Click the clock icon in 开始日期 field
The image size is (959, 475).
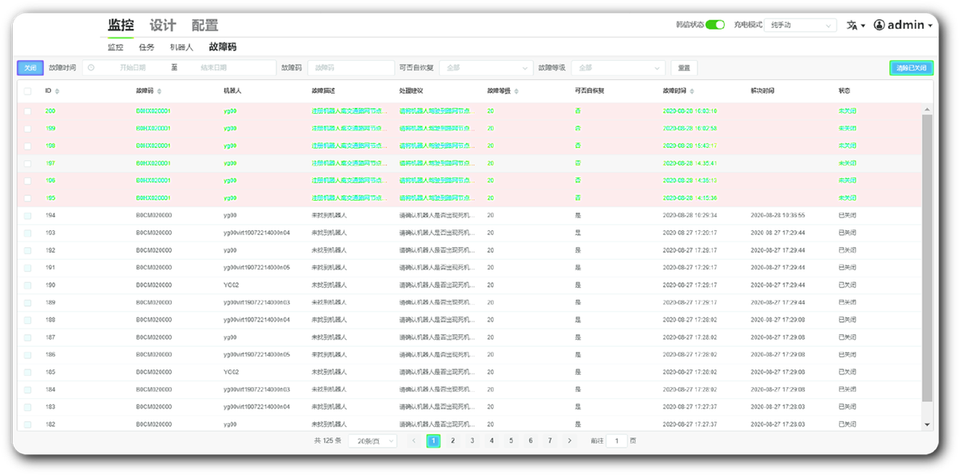pyautogui.click(x=90, y=68)
